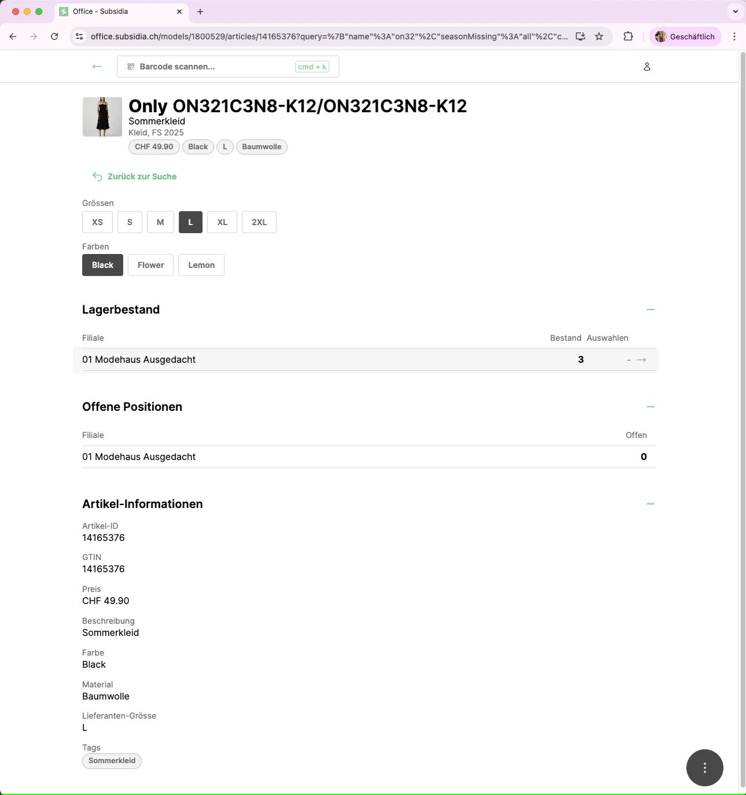Viewport: 746px width, 795px height.
Task: Choose the Flower color option
Action: 150,265
